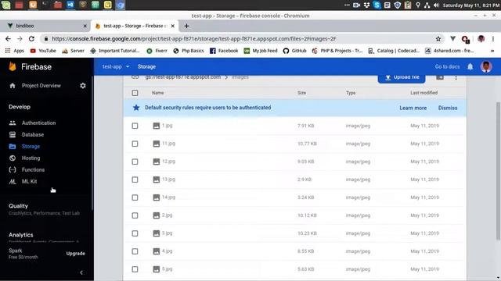Open Chromium menu three dots
Viewport: 501px width, 281px height.
(493, 38)
